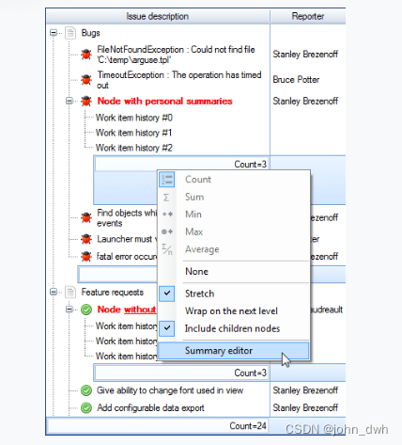Select the TimeoutException issue text

point(179,80)
